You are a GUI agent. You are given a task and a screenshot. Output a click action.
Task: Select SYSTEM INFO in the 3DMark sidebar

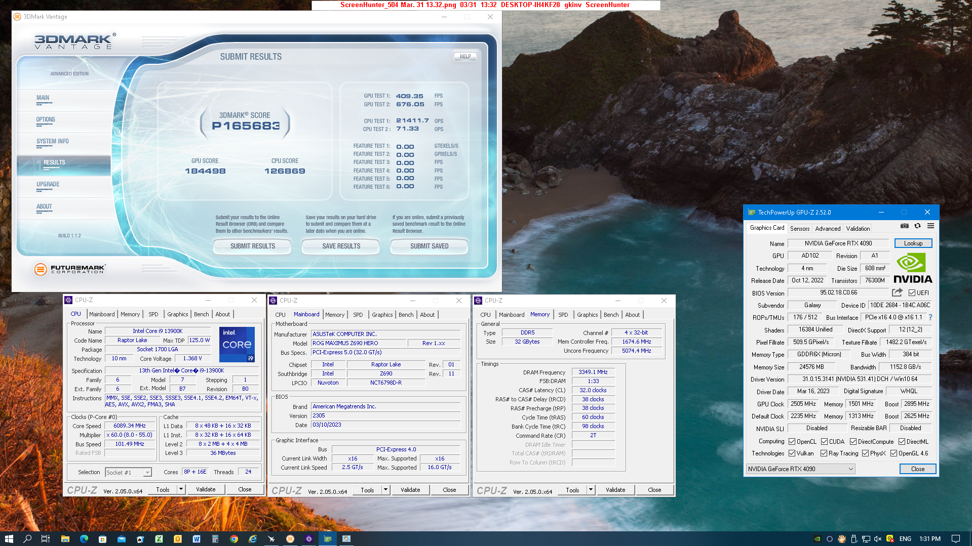point(64,143)
